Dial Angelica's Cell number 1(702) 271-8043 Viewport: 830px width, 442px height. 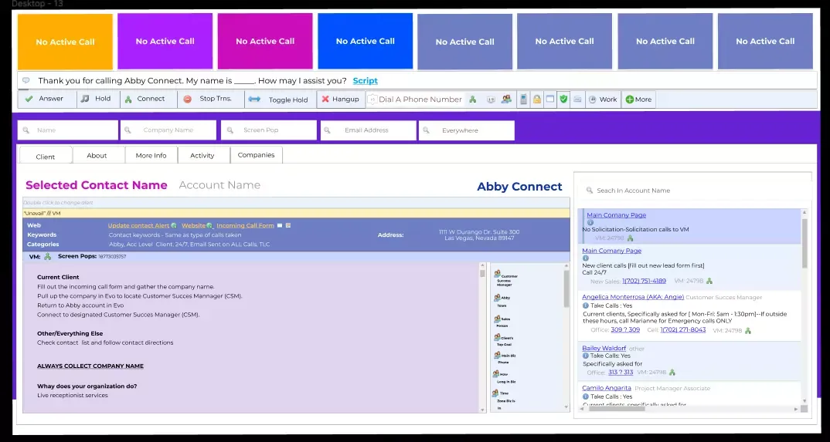tap(683, 330)
